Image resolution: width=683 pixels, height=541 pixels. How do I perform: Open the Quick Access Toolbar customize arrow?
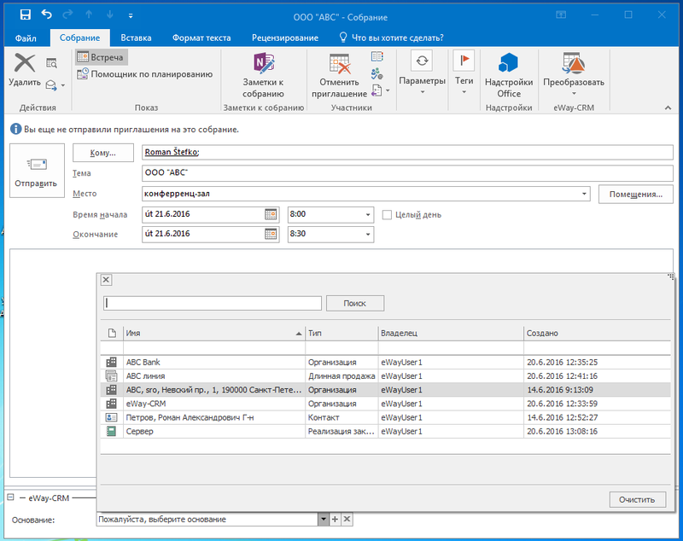[x=131, y=15]
